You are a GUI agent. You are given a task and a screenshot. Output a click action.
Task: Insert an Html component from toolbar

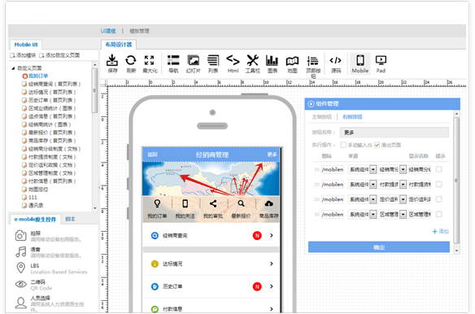coord(233,63)
